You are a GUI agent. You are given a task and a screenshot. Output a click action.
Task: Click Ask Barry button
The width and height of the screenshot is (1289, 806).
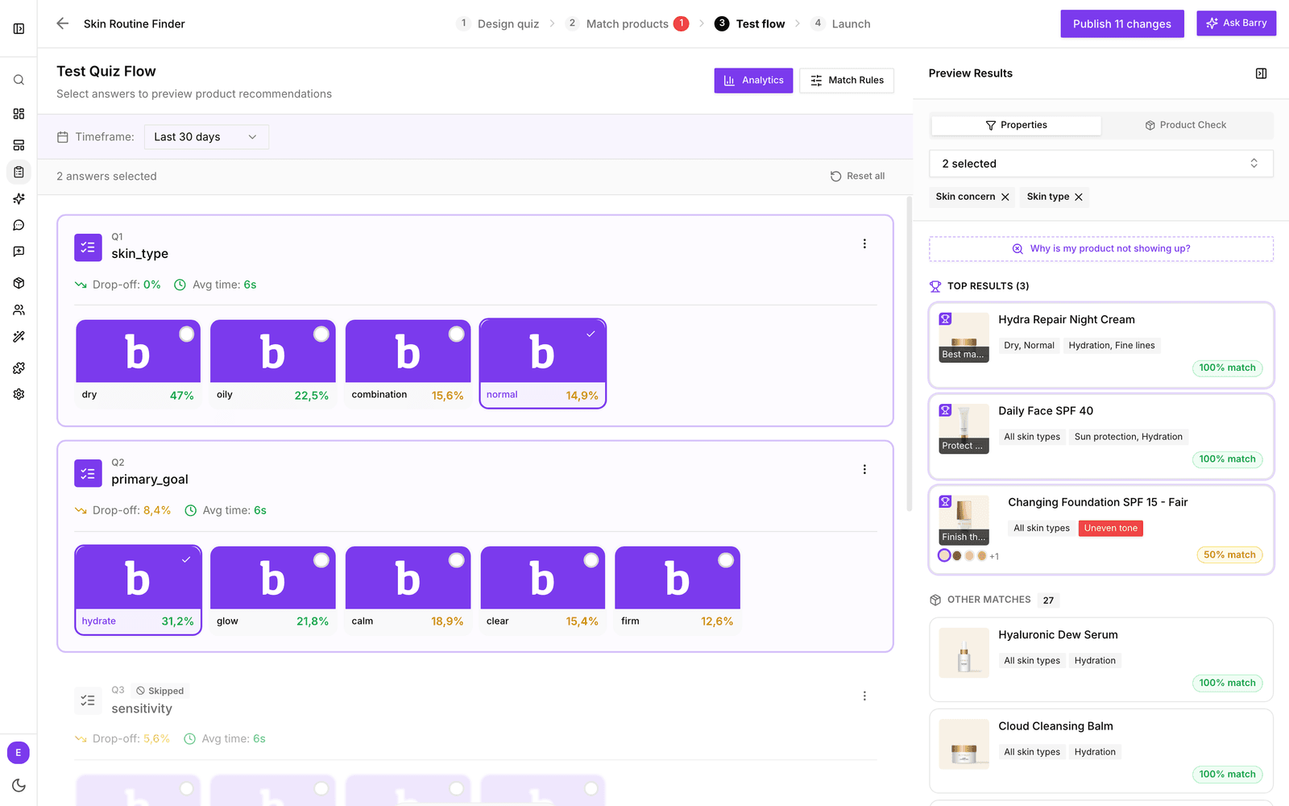(1236, 23)
